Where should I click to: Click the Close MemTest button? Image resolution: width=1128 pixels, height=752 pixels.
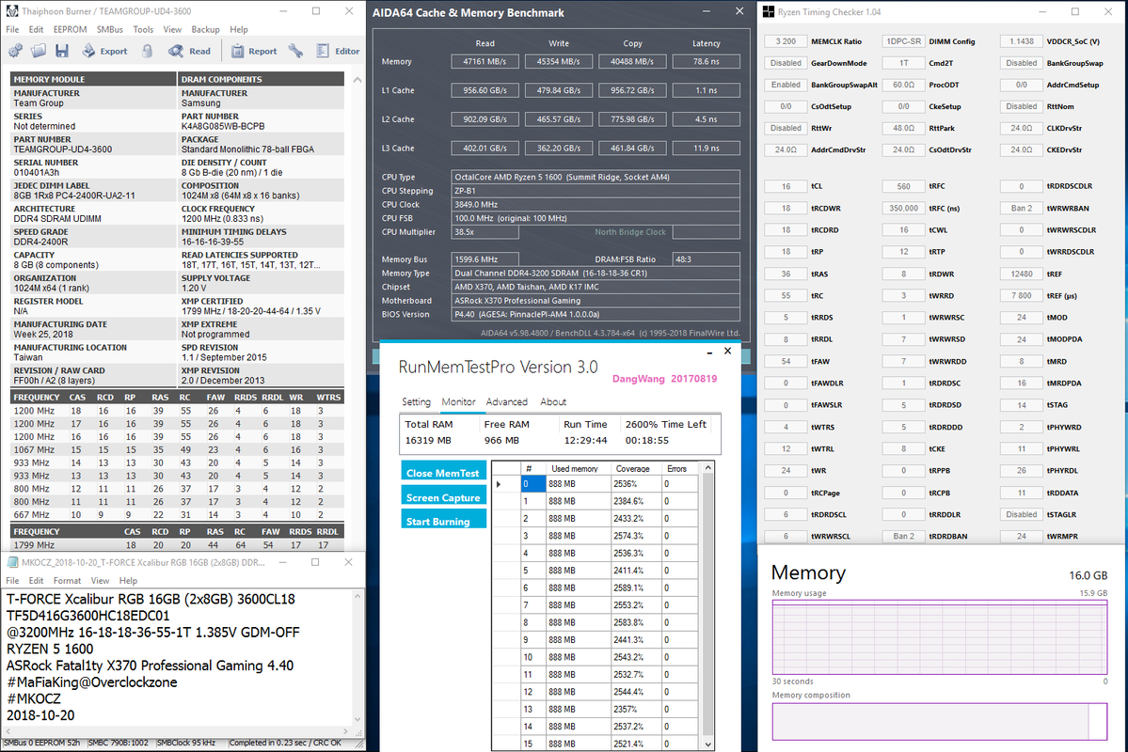(x=443, y=473)
